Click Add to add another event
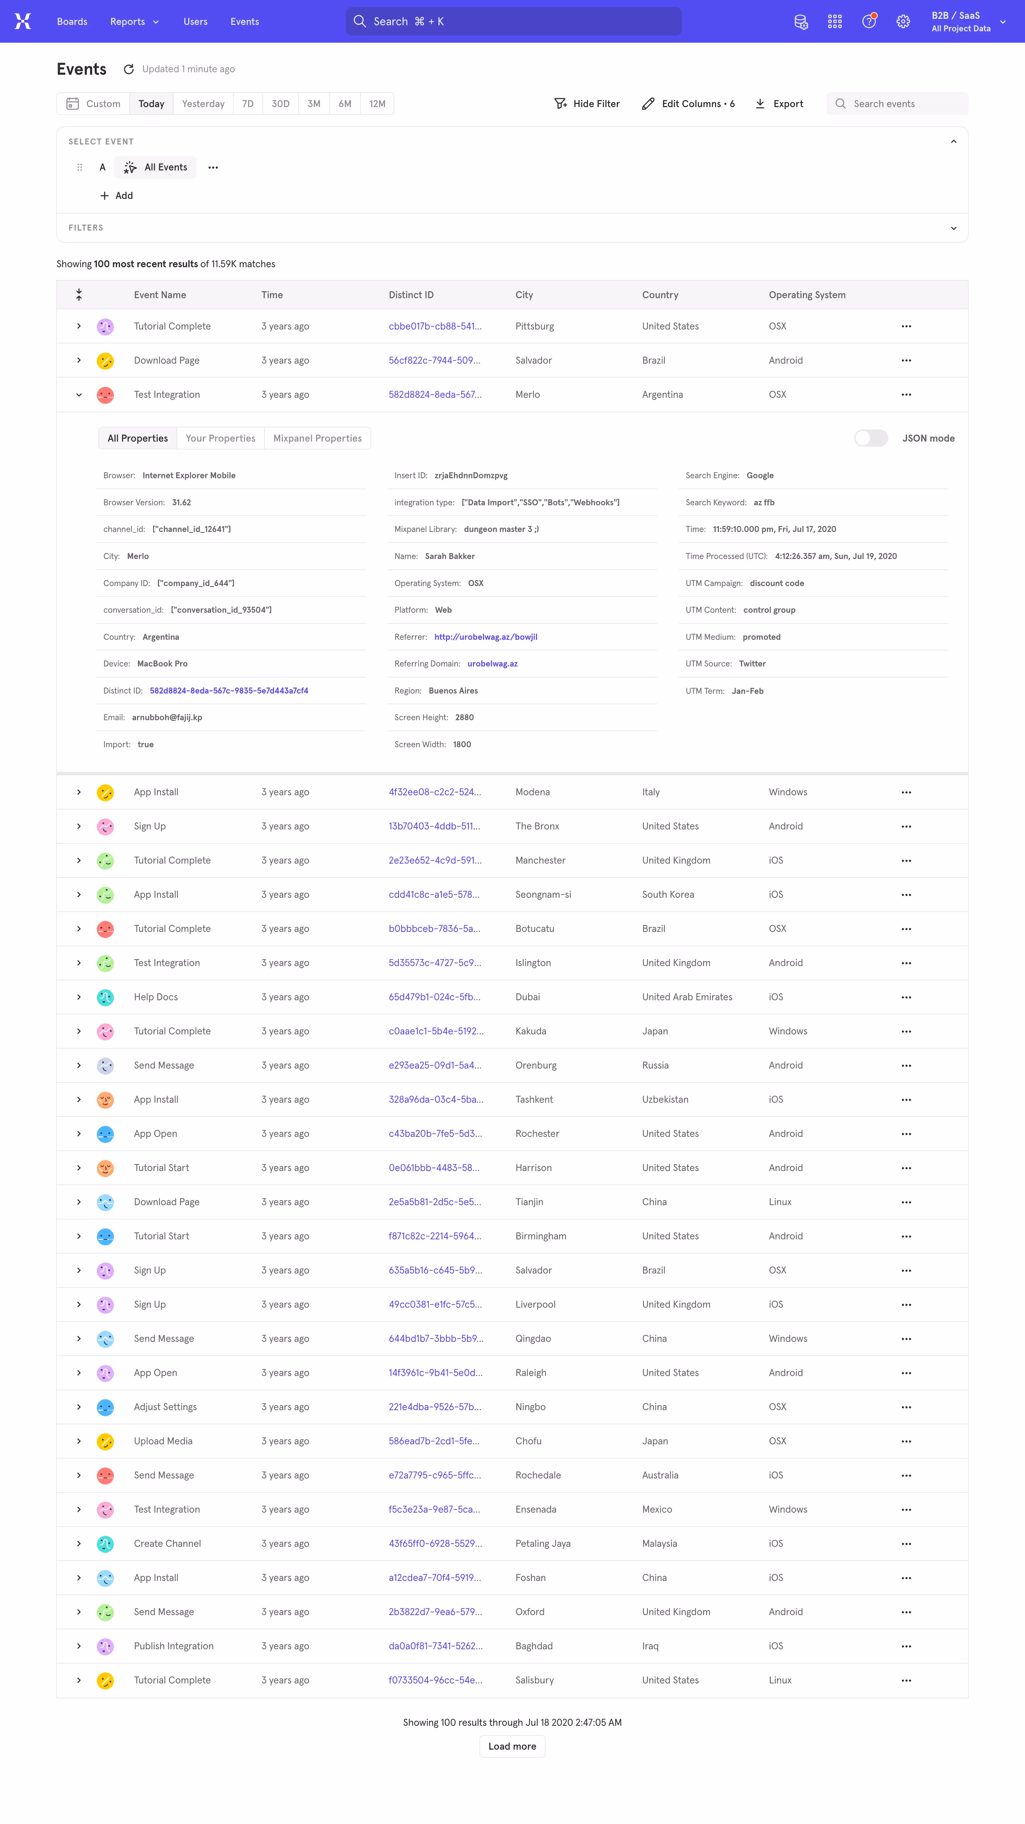The height and width of the screenshot is (1824, 1025). tap(116, 195)
